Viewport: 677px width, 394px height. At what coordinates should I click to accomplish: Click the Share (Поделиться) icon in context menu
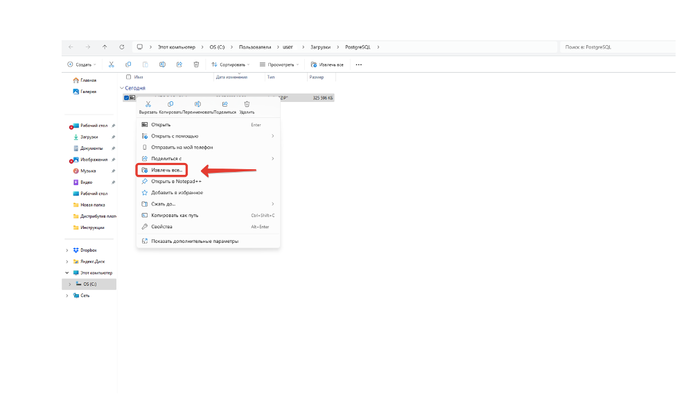[225, 104]
